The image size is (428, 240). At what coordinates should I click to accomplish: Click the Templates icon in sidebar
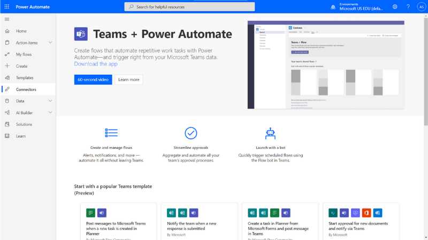coord(7,77)
